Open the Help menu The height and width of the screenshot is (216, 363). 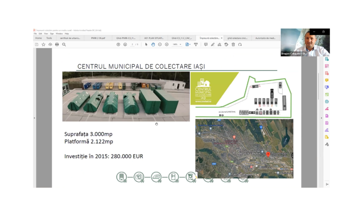[x=67, y=34]
